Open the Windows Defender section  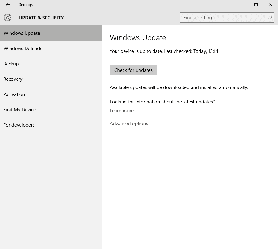pyautogui.click(x=24, y=49)
